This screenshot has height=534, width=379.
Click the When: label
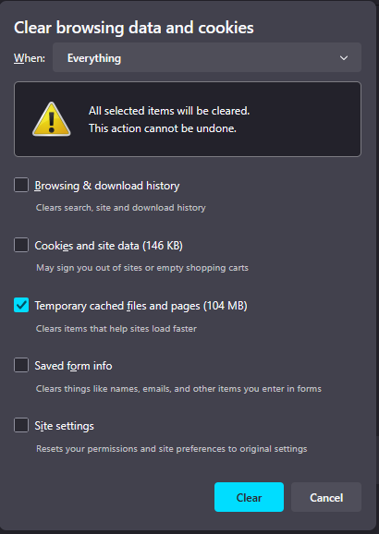[x=30, y=58]
